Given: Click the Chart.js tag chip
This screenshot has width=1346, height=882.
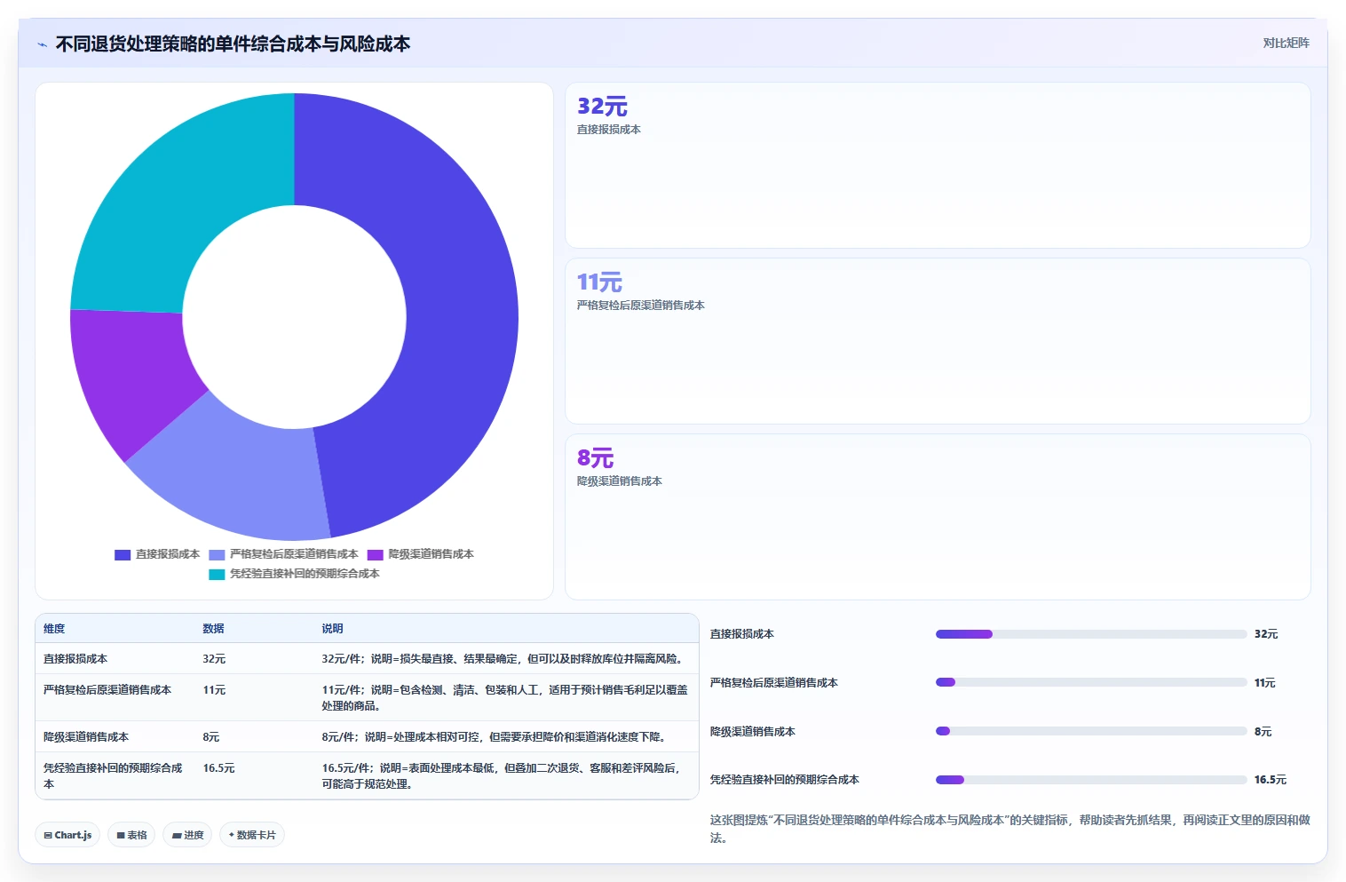Looking at the screenshot, I should tap(67, 835).
